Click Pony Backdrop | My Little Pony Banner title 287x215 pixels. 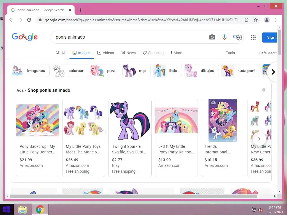click(37, 149)
